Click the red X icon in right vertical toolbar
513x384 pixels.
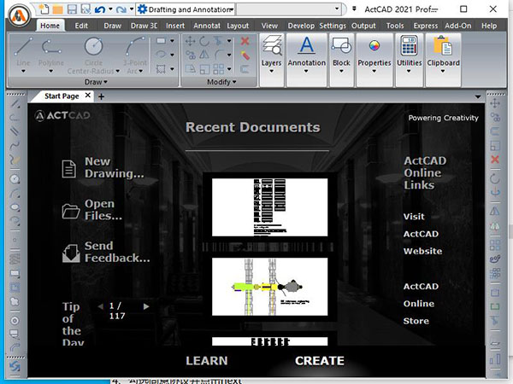point(495,160)
